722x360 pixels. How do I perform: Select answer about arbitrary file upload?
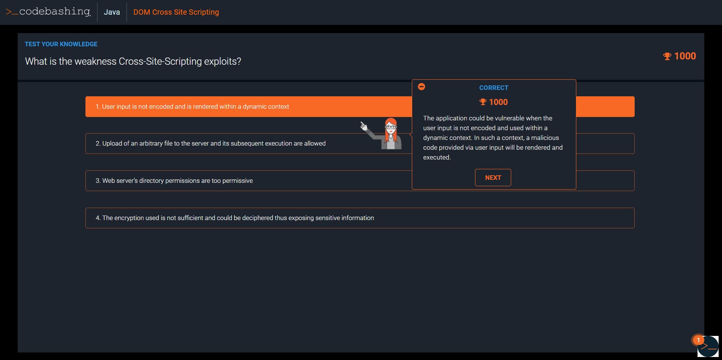[210, 143]
